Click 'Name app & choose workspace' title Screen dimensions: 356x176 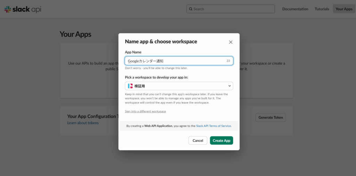coord(161,41)
